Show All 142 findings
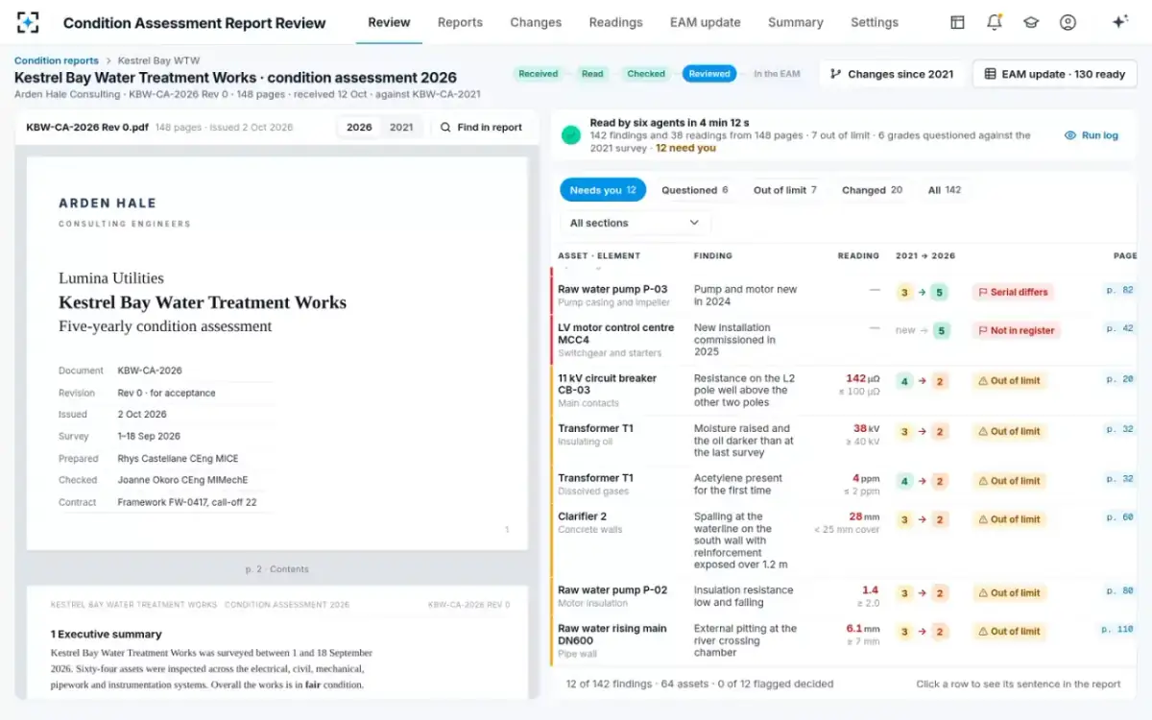The width and height of the screenshot is (1152, 720). pos(944,190)
